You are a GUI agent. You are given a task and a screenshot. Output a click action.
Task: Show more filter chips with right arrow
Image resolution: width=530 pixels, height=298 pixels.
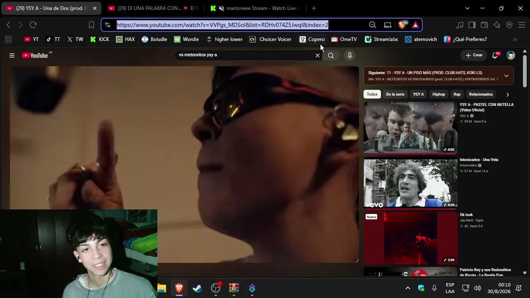pos(508,95)
